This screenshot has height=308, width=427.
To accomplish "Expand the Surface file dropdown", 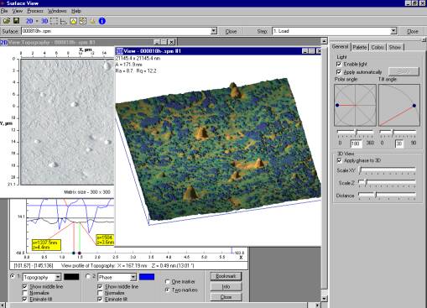I will pos(214,31).
